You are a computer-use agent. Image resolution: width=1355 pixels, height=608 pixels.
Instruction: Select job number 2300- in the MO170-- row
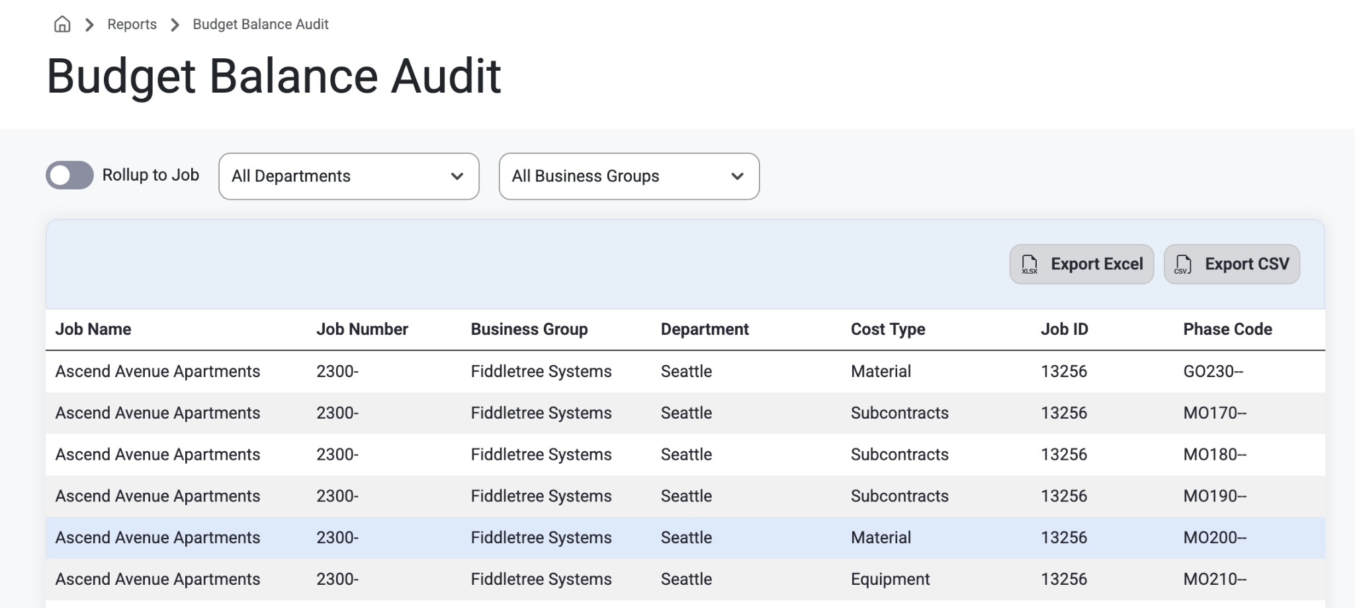pos(337,413)
